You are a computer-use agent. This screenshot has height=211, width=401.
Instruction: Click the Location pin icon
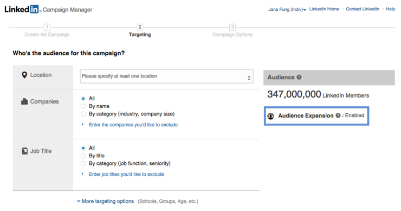click(24, 75)
